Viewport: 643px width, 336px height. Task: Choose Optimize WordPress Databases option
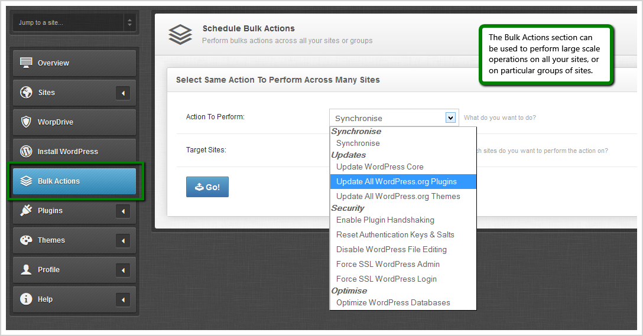tap(403, 303)
